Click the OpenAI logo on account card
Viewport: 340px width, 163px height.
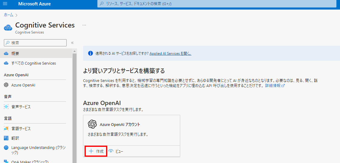tap(92, 124)
